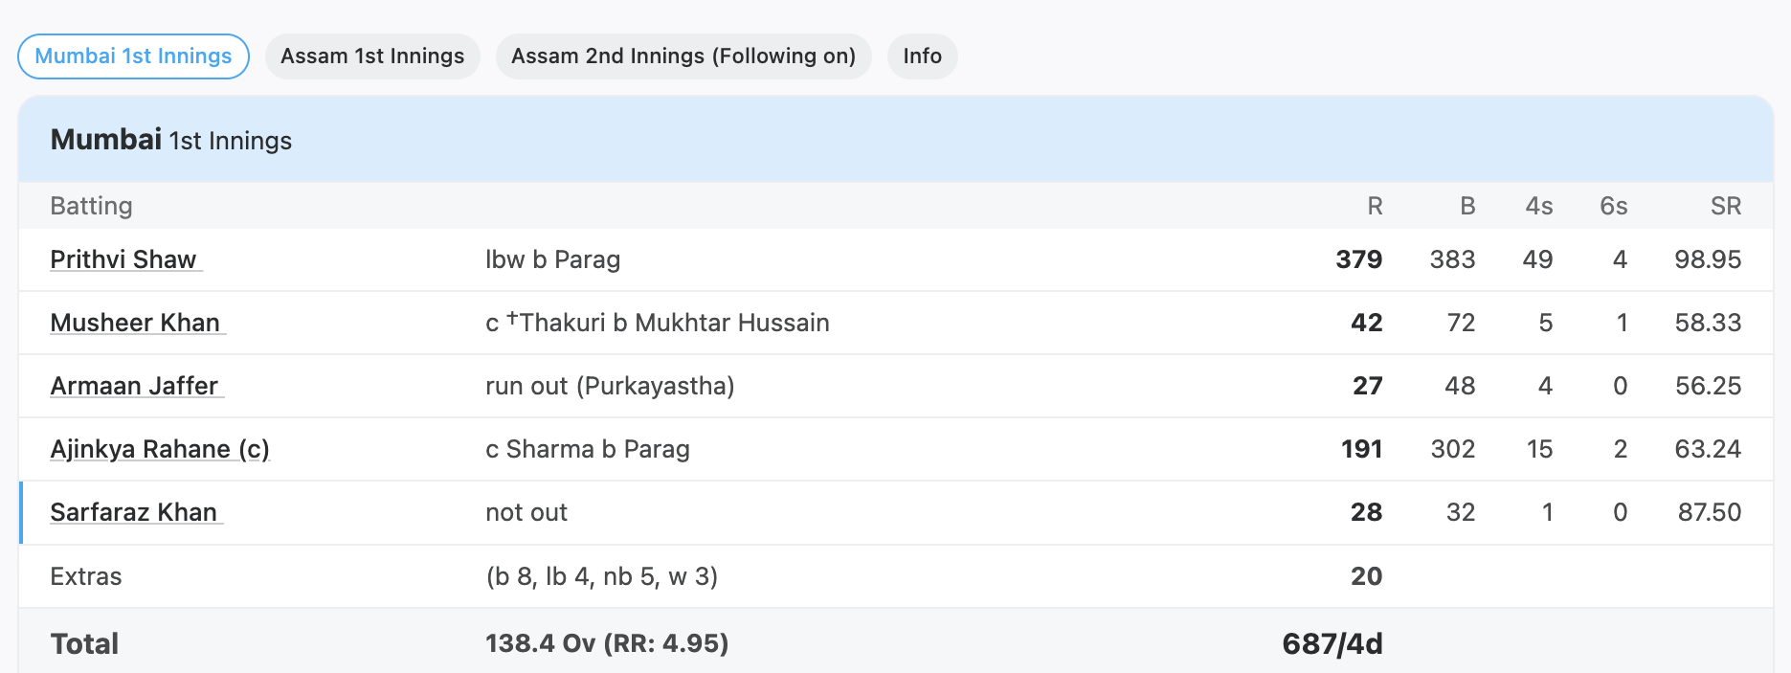Click the B balls column header
Image resolution: width=1791 pixels, height=673 pixels.
[1466, 205]
